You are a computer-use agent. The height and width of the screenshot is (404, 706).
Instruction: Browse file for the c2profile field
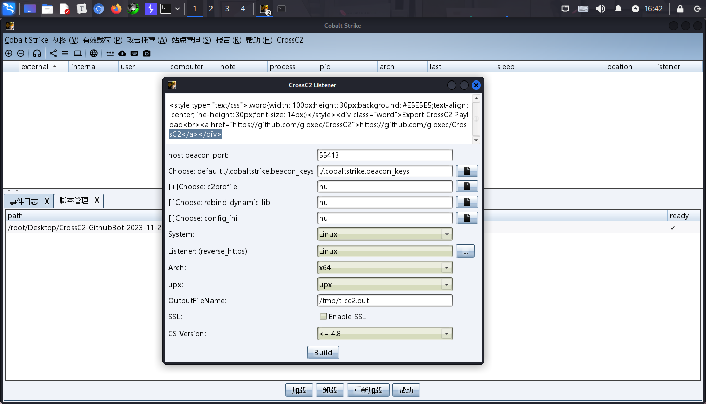467,187
